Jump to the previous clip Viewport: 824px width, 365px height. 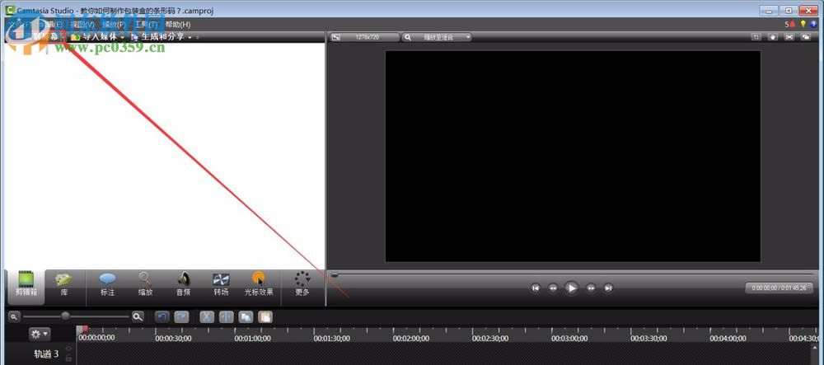pos(536,288)
